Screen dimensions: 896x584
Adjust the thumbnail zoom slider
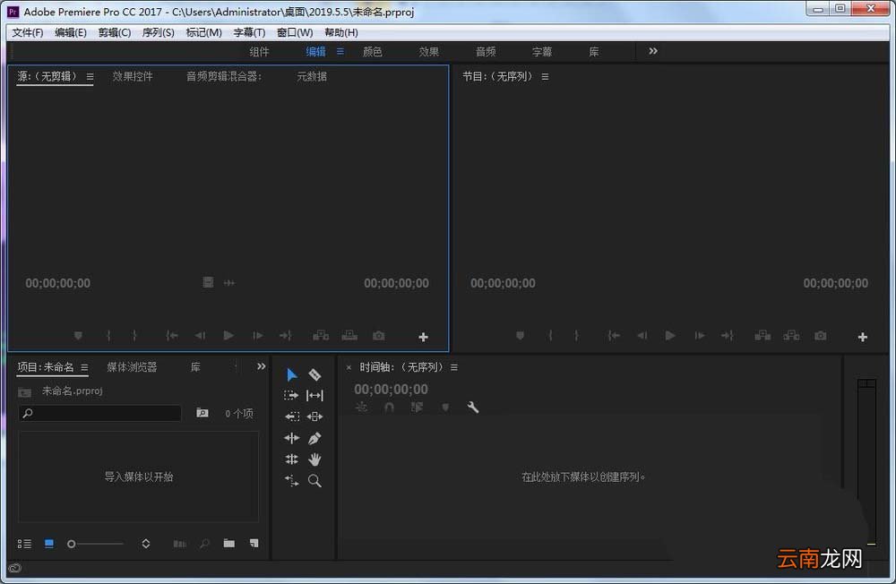tap(95, 544)
